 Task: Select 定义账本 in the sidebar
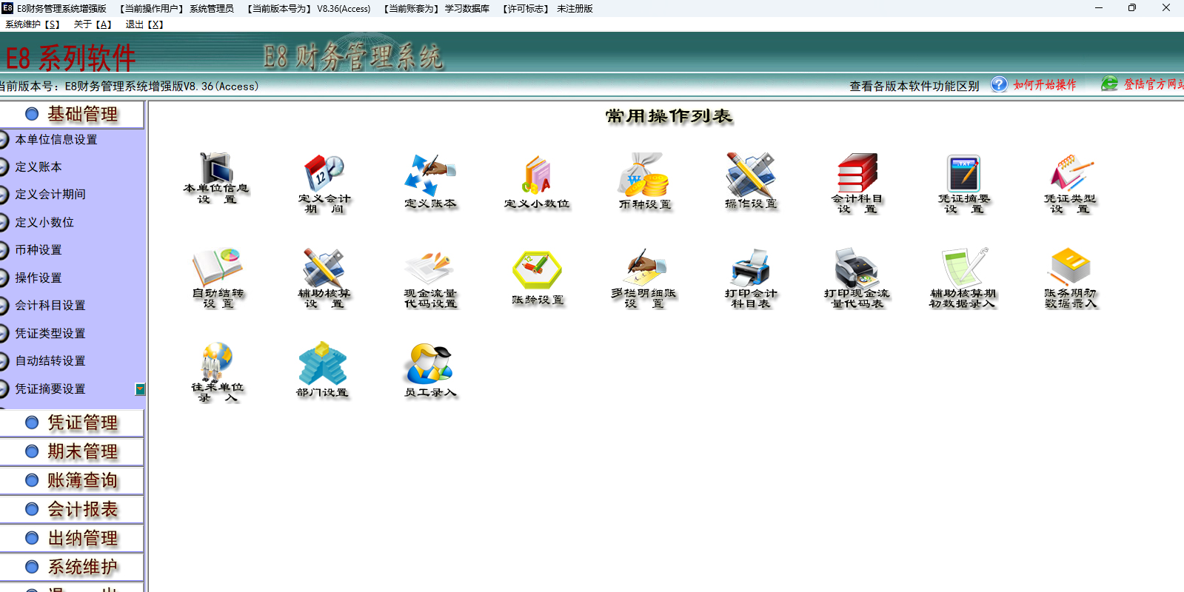tap(39, 167)
